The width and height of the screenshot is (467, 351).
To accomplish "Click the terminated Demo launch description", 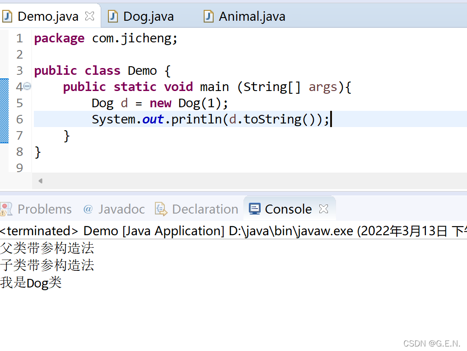I will point(233,231).
